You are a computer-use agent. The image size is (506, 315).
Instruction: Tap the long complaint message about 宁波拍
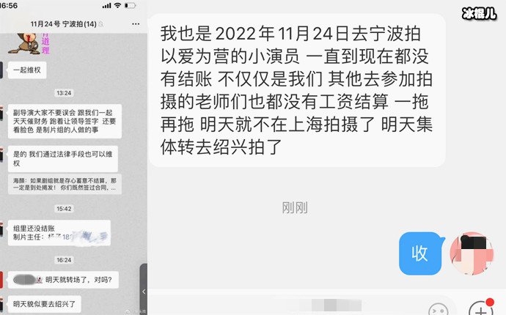(297, 90)
